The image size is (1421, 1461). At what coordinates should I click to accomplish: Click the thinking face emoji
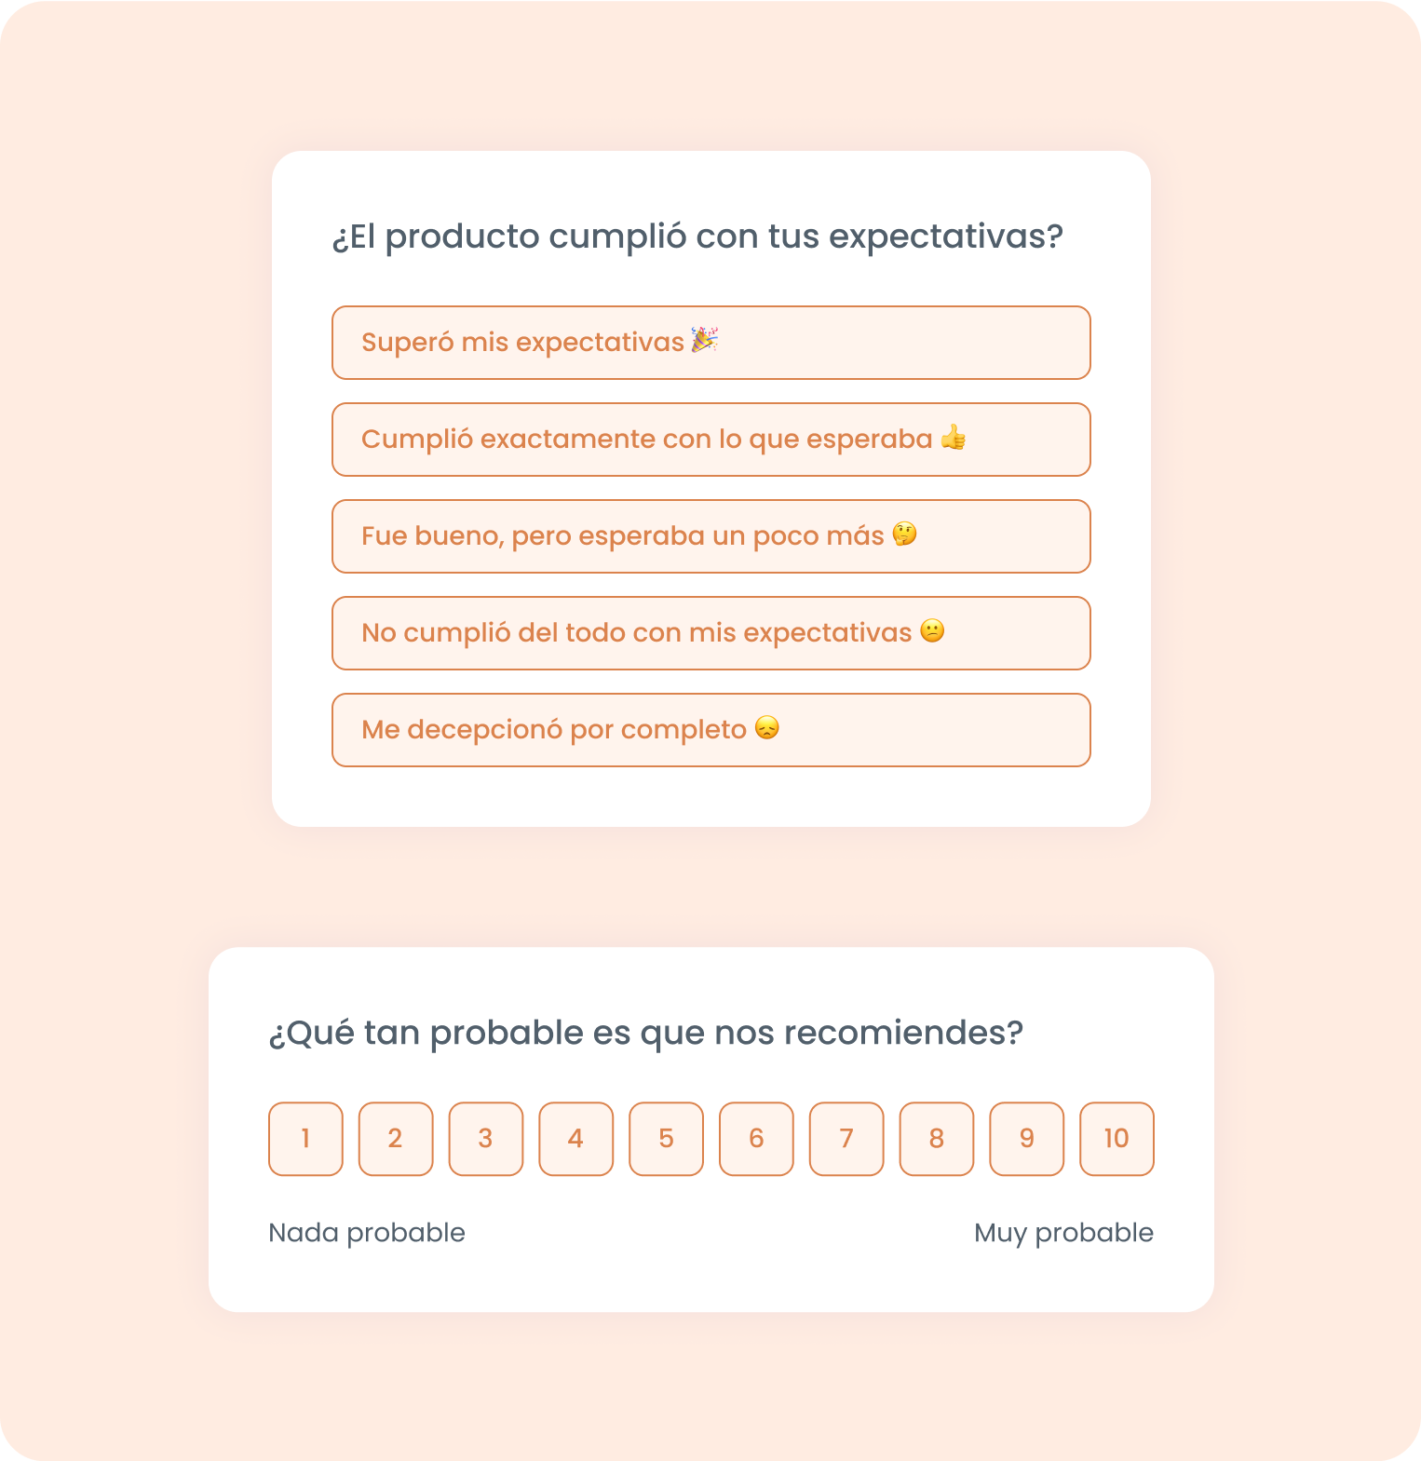click(x=904, y=534)
